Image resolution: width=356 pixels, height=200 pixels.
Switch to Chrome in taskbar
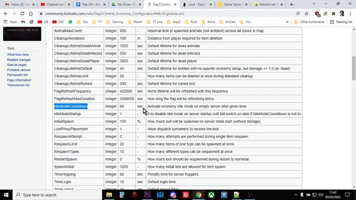(199, 195)
